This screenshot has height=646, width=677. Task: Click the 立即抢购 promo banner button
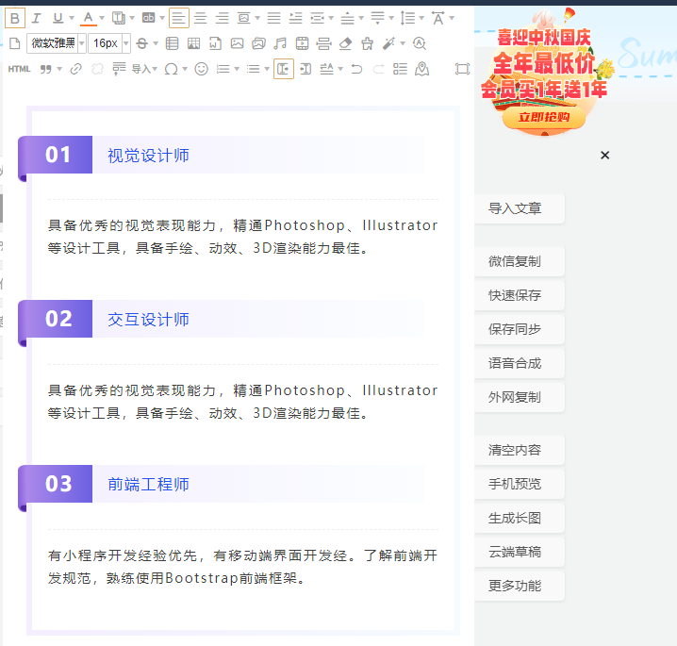537,117
